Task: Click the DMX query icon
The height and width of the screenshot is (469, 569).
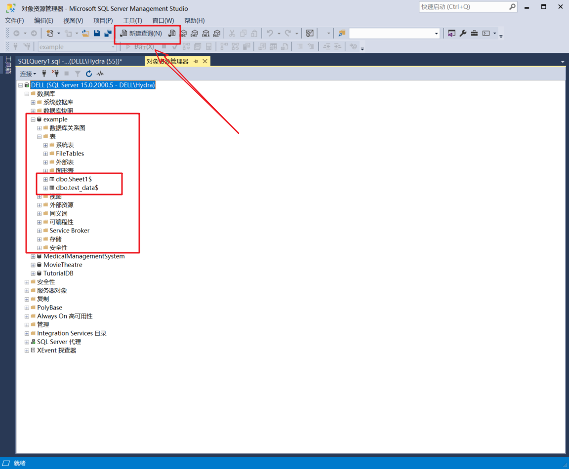Action: point(195,34)
